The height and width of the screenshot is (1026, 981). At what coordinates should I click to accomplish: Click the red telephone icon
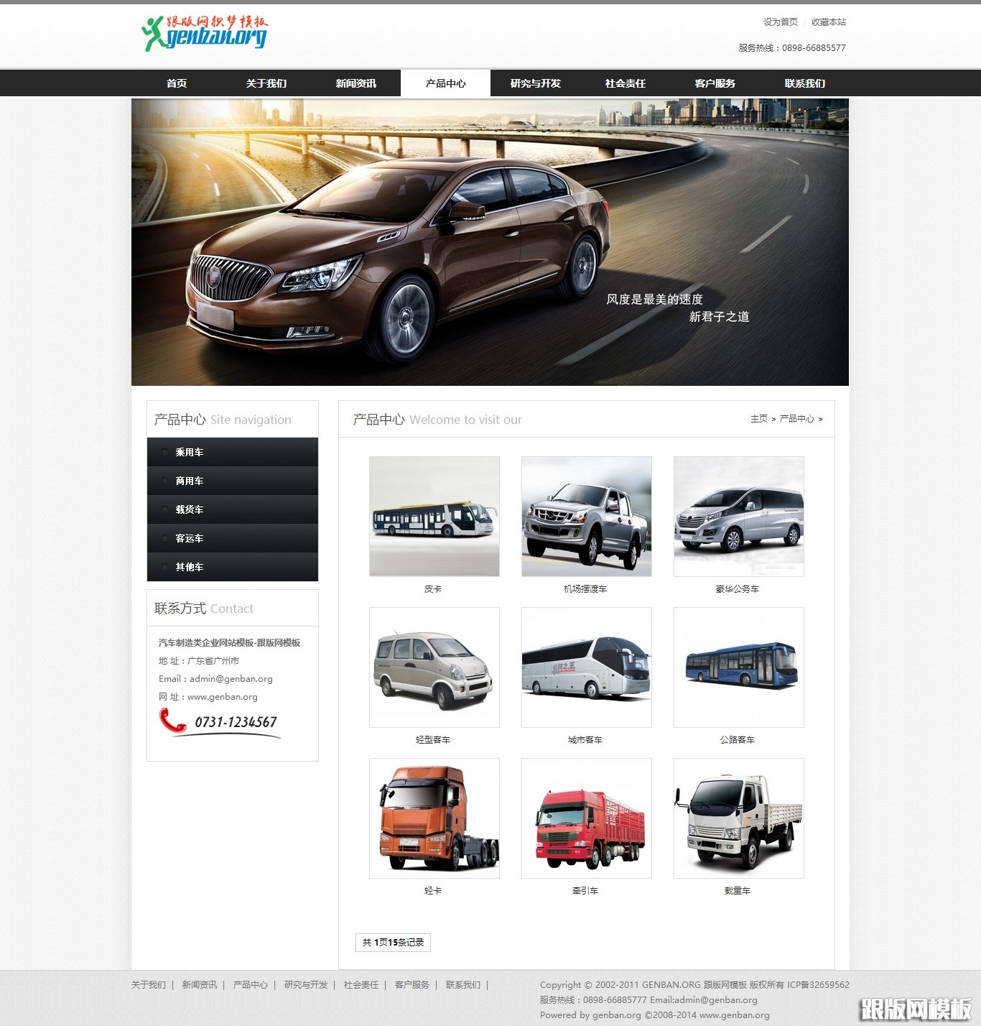coord(172,721)
